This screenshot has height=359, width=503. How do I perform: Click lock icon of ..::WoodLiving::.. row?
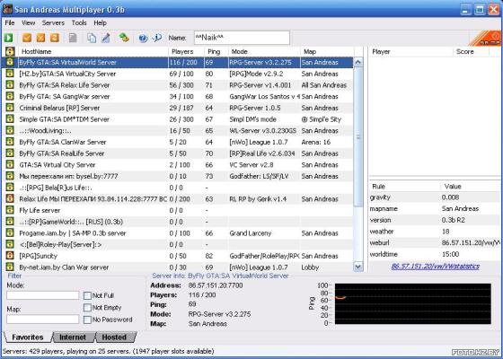point(10,130)
